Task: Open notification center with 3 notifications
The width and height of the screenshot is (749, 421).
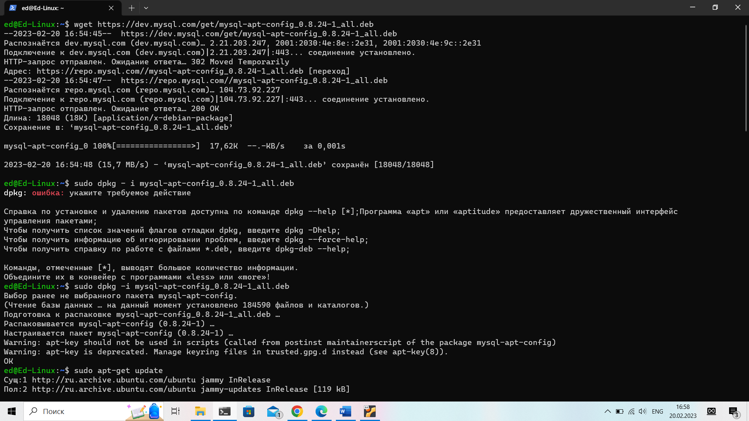Action: (x=733, y=411)
